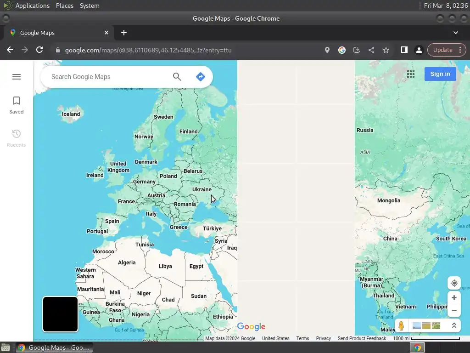Click the blue Sign in button

(x=440, y=74)
